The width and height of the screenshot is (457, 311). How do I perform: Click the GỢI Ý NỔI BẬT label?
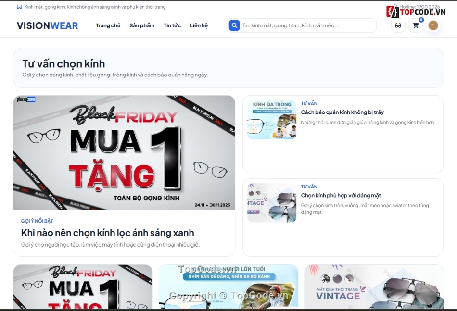[37, 221]
